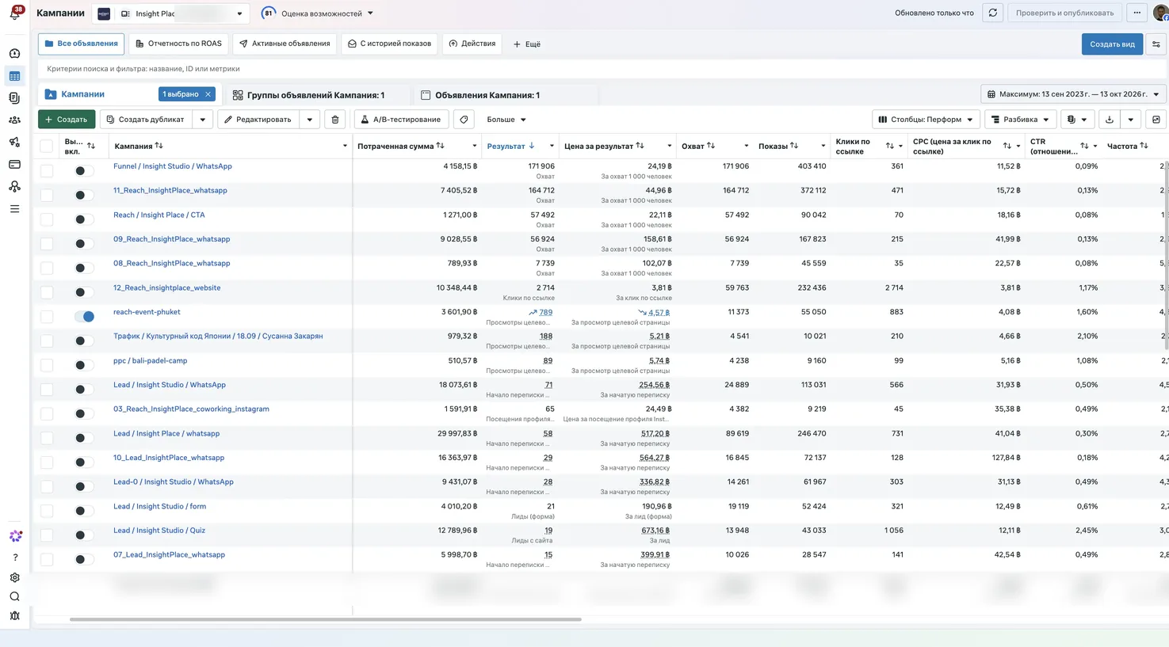This screenshot has width=1169, height=647.
Task: Click the refresh data icon
Action: [992, 13]
